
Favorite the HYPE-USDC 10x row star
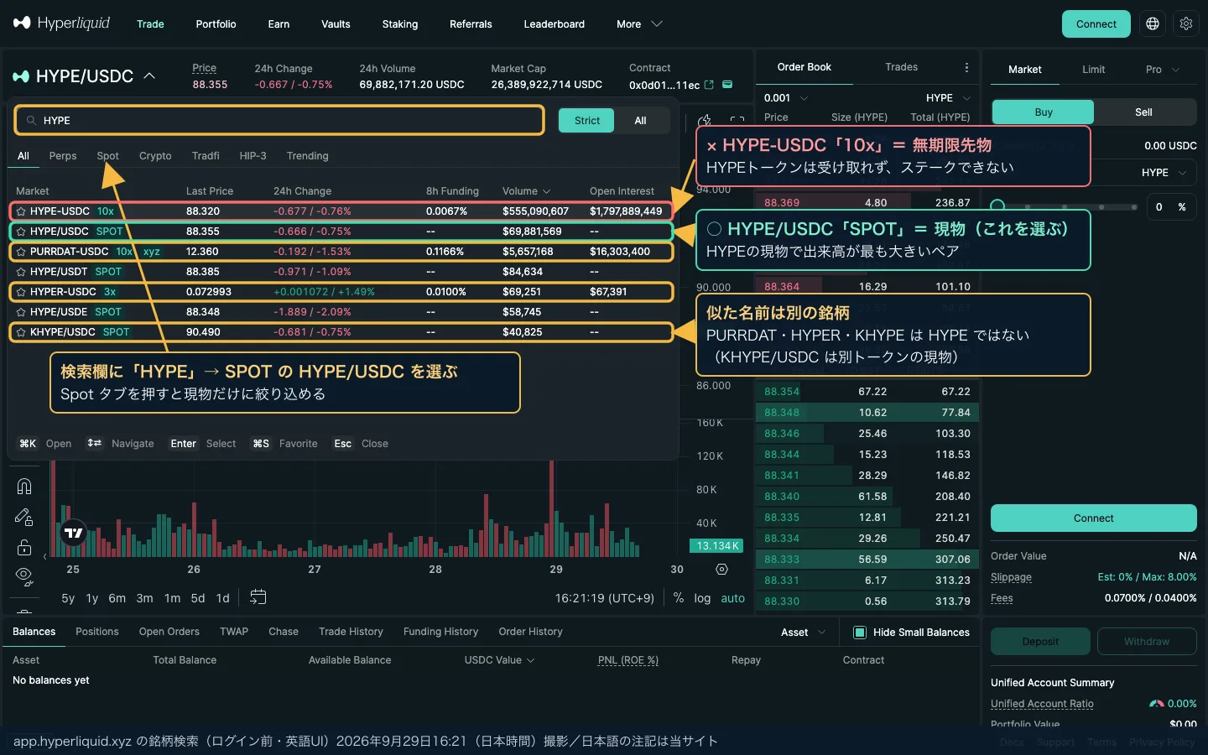pos(21,211)
